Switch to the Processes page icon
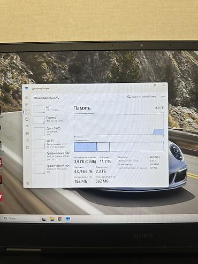This screenshot has width=198, height=264. coord(27,105)
